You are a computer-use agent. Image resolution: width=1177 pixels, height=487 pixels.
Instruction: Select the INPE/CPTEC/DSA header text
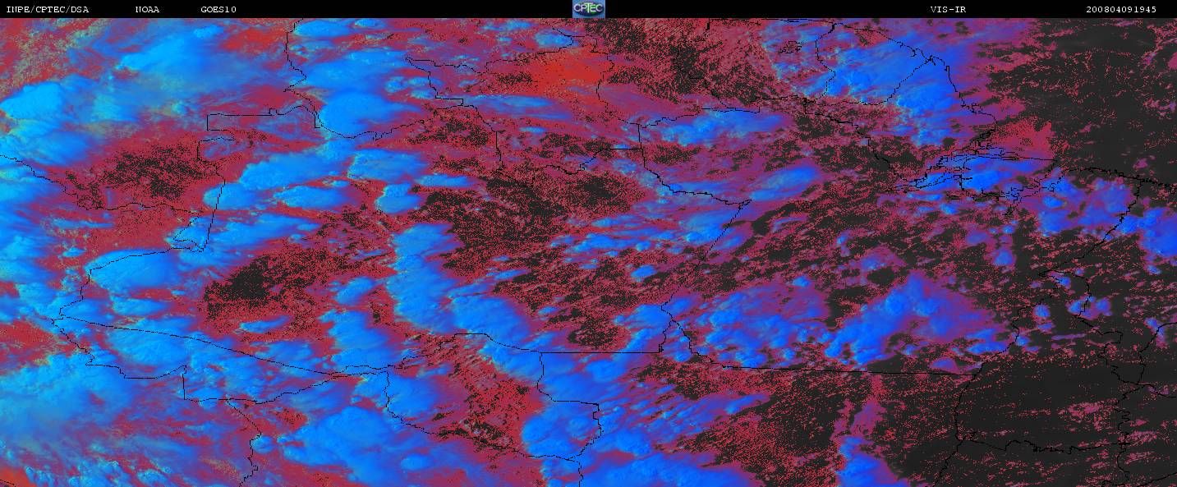coord(47,9)
